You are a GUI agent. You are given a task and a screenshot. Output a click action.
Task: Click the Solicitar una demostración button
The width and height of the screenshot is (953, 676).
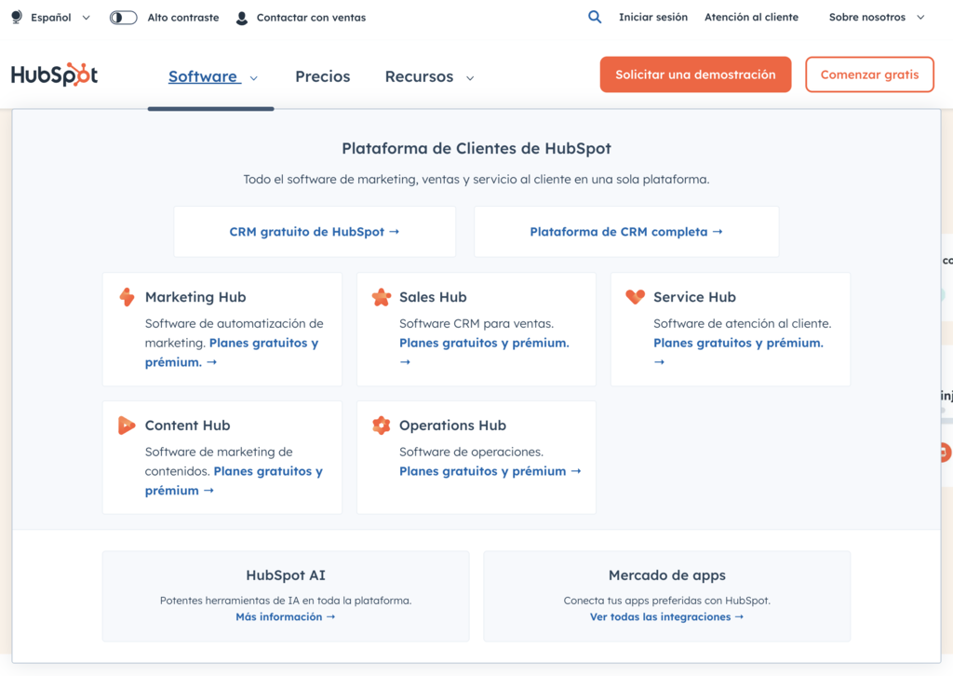click(695, 74)
